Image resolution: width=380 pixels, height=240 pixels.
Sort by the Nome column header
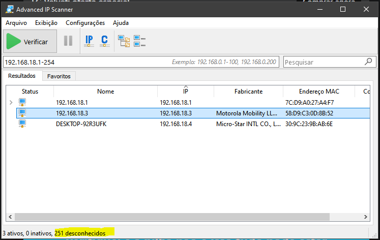coord(105,92)
